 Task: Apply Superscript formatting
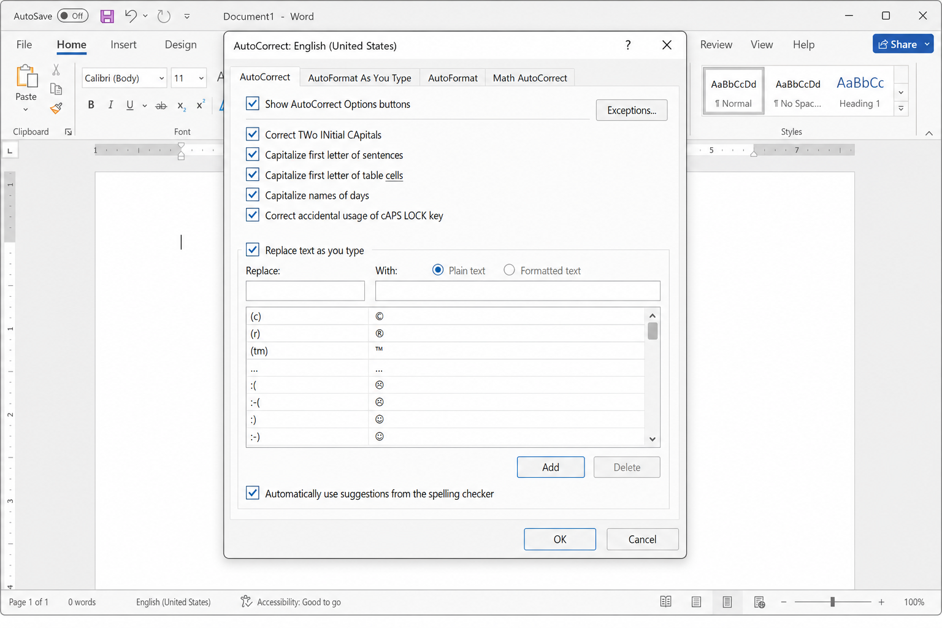coord(200,105)
